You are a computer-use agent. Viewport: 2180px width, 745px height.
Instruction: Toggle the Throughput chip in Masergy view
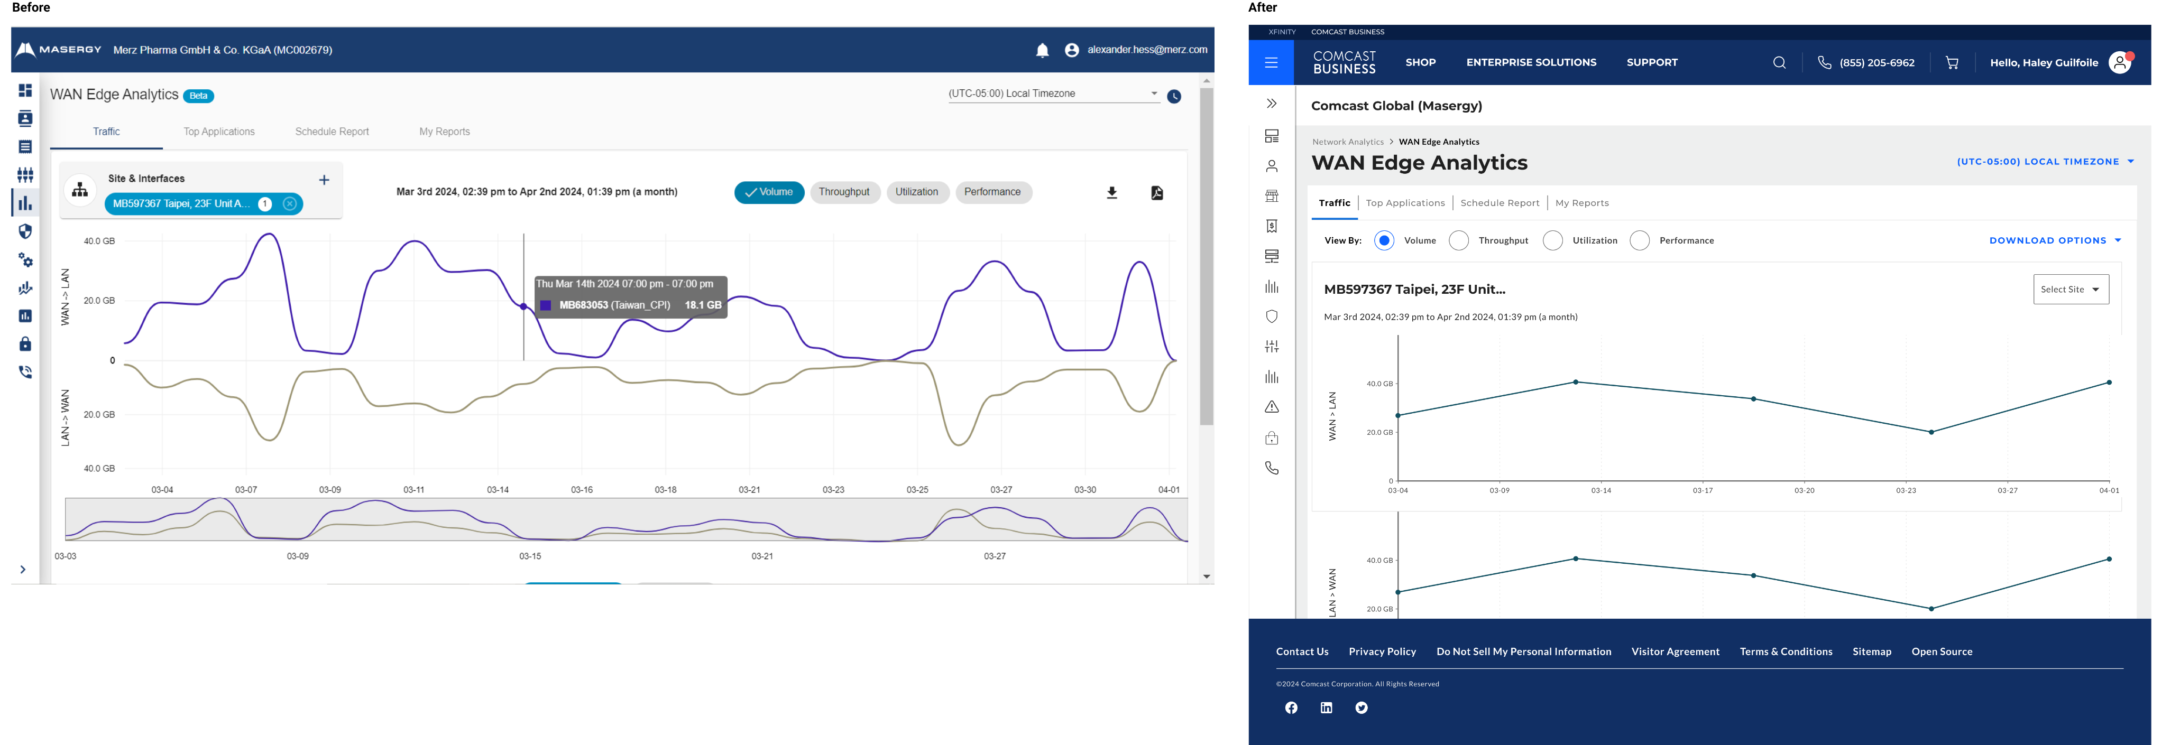tap(844, 193)
